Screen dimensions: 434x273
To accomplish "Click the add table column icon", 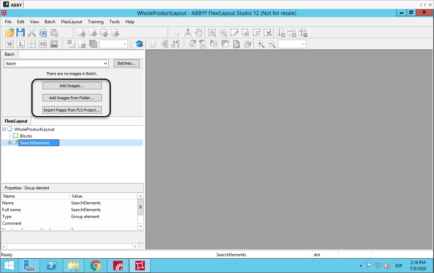I will pyautogui.click(x=281, y=33).
